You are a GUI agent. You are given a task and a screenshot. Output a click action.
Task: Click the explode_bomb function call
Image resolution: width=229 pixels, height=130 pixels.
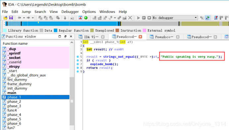tap(101, 64)
